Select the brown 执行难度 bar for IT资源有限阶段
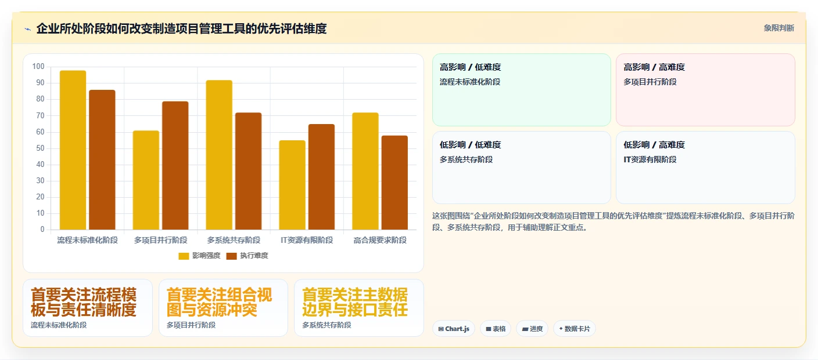 (x=321, y=177)
